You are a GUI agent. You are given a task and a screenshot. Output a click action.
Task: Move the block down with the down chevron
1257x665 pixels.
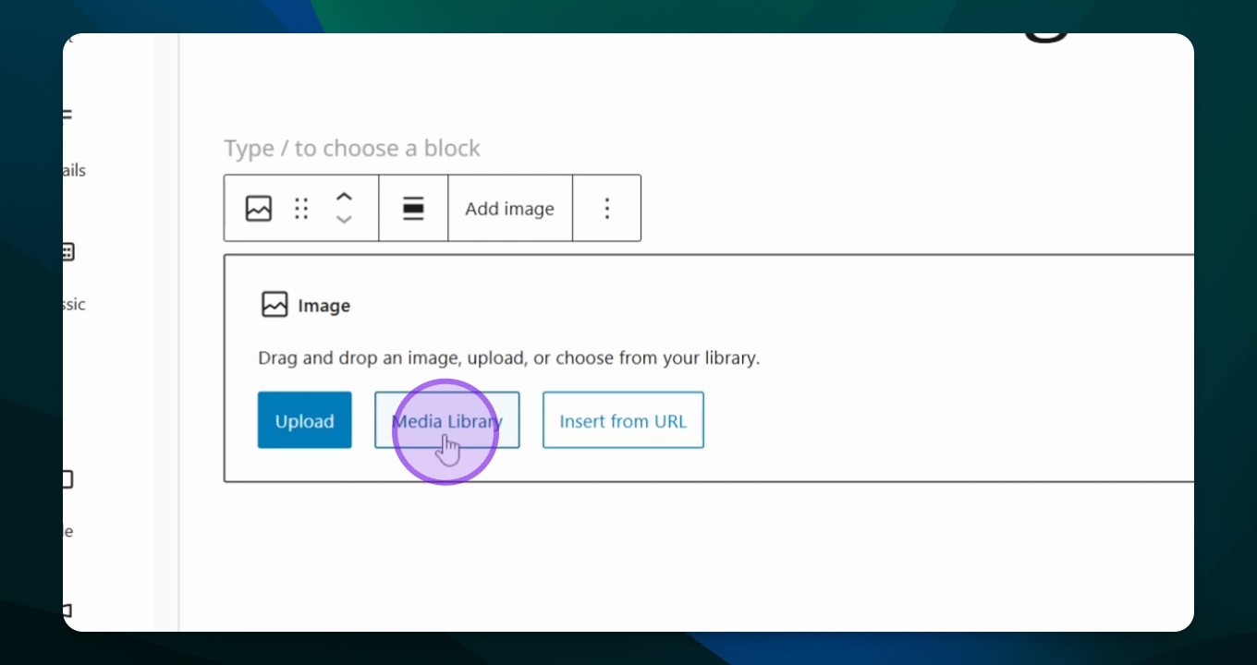344,220
